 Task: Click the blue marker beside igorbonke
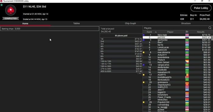tap(144, 40)
